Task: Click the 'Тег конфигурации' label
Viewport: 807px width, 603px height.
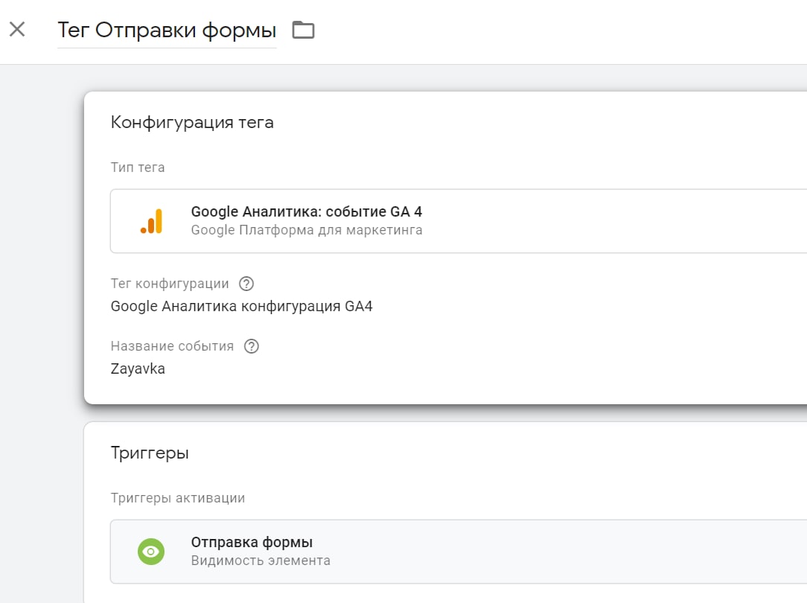Action: [170, 284]
